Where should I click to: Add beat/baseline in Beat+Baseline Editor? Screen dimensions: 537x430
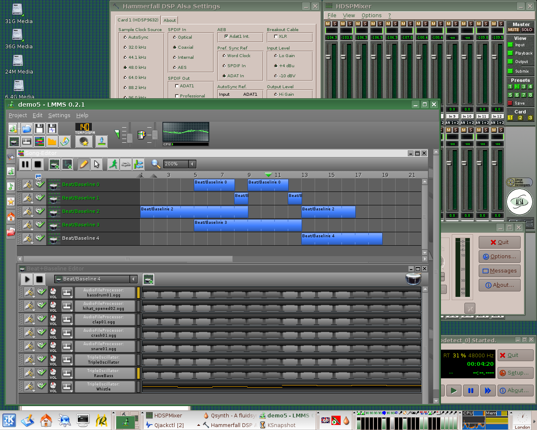[x=149, y=279]
